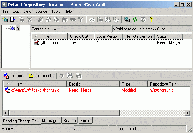Click the Commit button
The width and height of the screenshot is (193, 133).
(13, 76)
